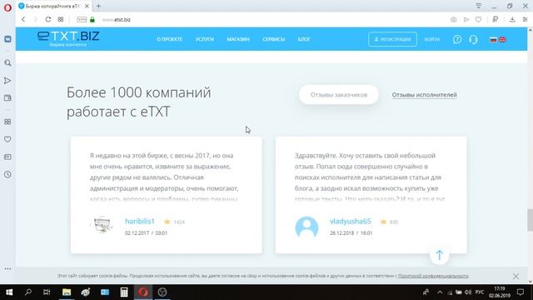Open the haribilis1 profile link

pyautogui.click(x=140, y=222)
